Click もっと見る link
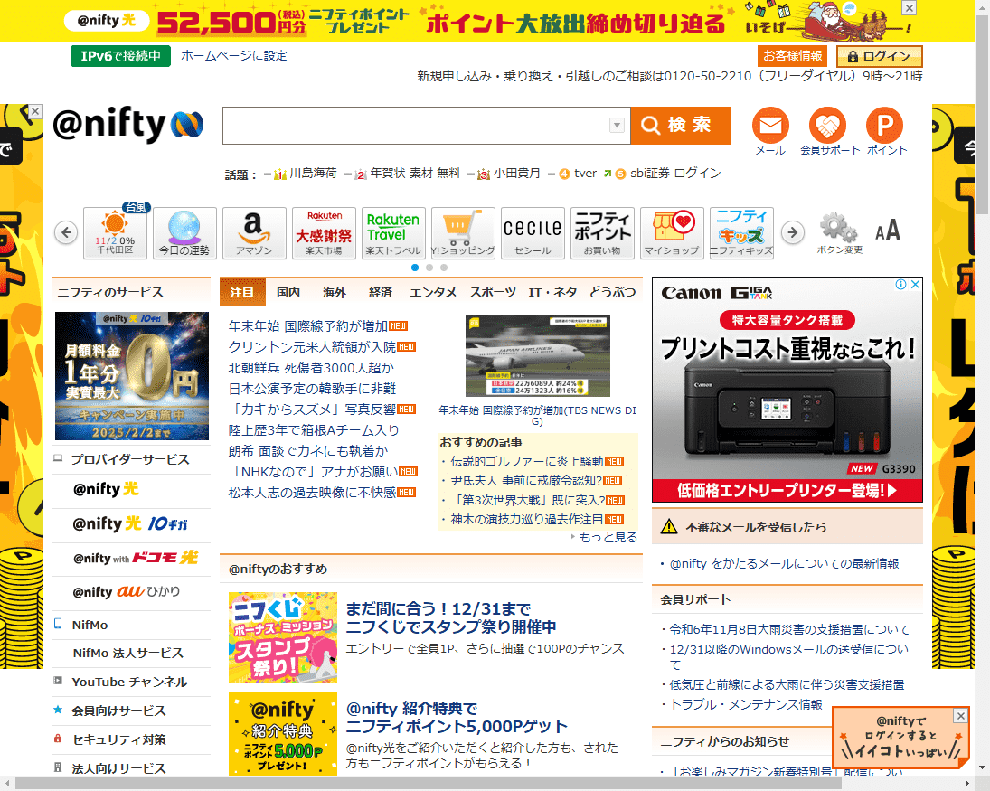Image resolution: width=990 pixels, height=791 pixels. [x=608, y=537]
